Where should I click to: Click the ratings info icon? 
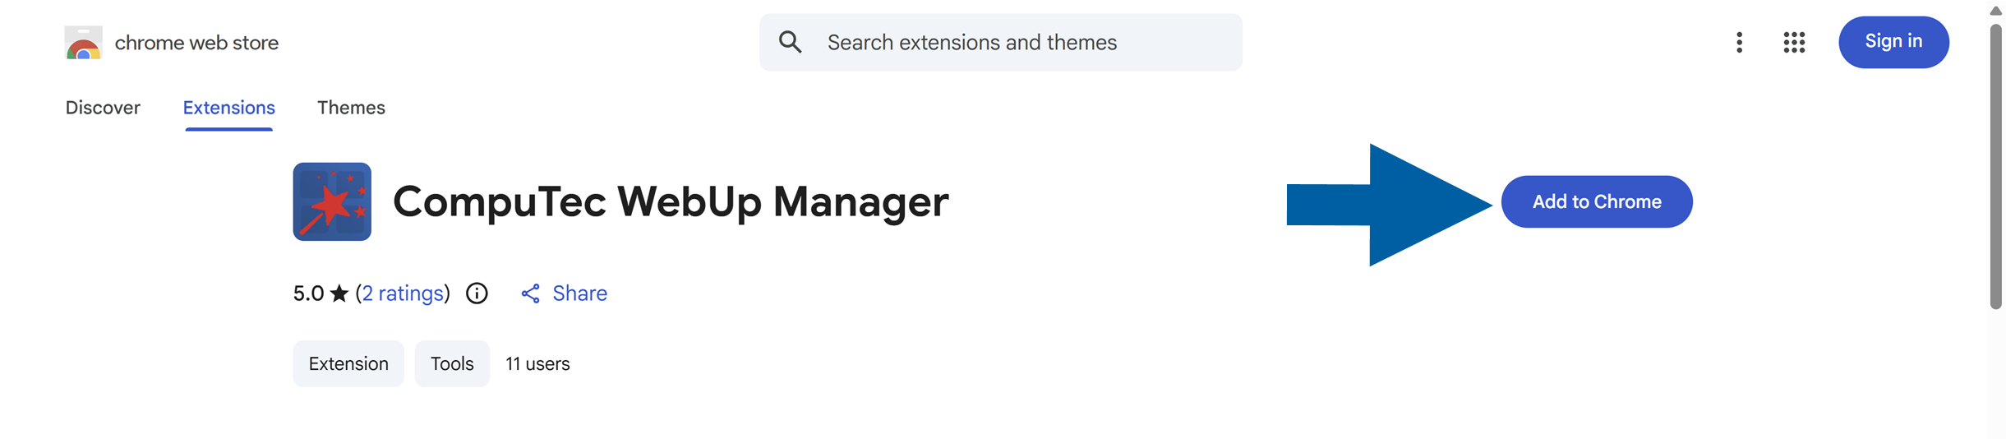pos(477,293)
